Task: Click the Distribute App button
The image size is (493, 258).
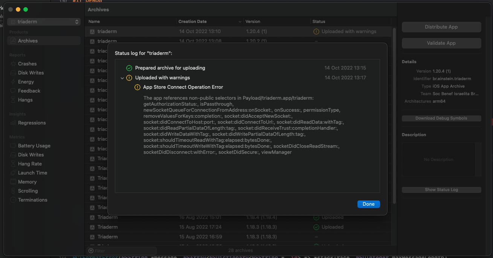Action: click(x=441, y=27)
